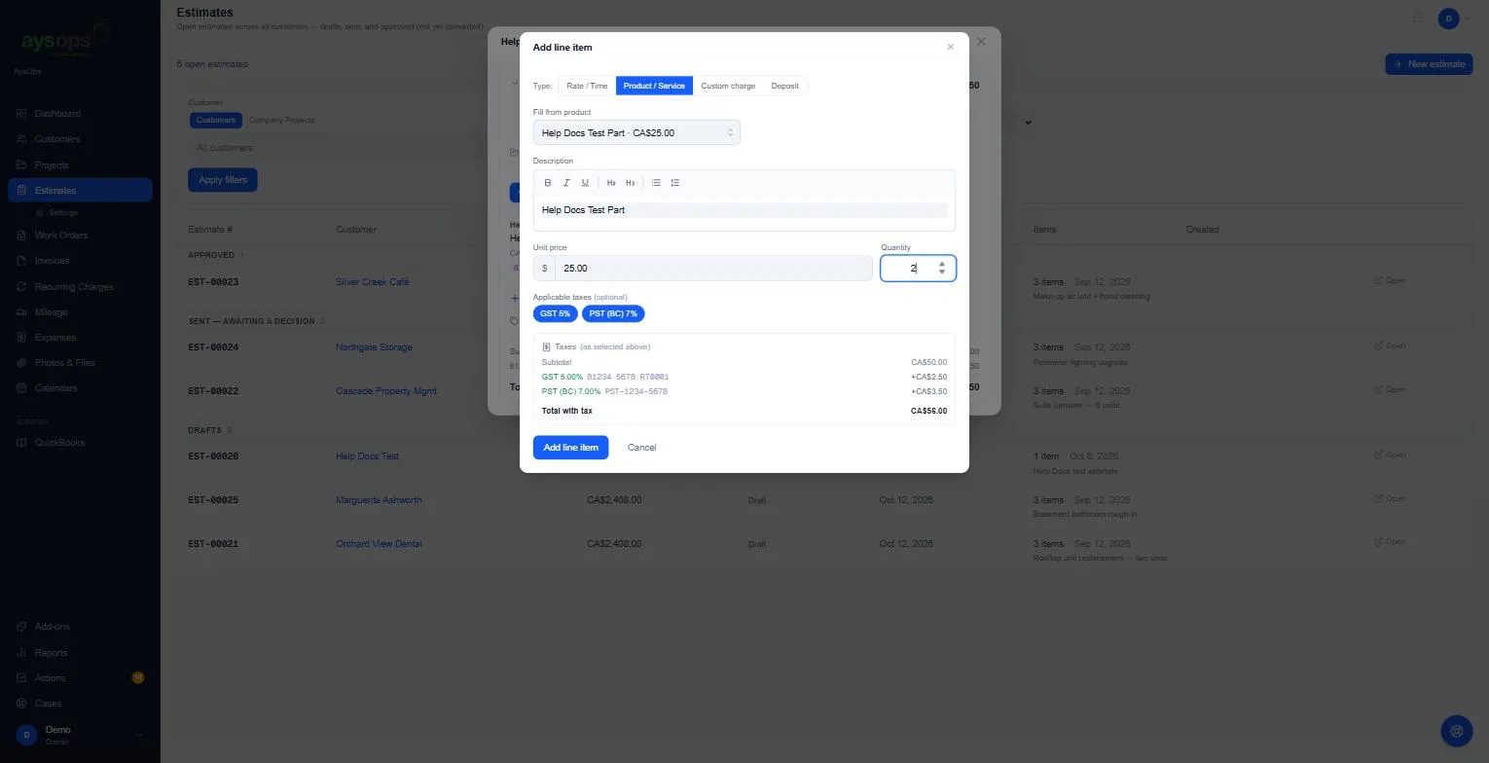Open Dashboard from the sidebar
The image size is (1489, 763).
[57, 114]
